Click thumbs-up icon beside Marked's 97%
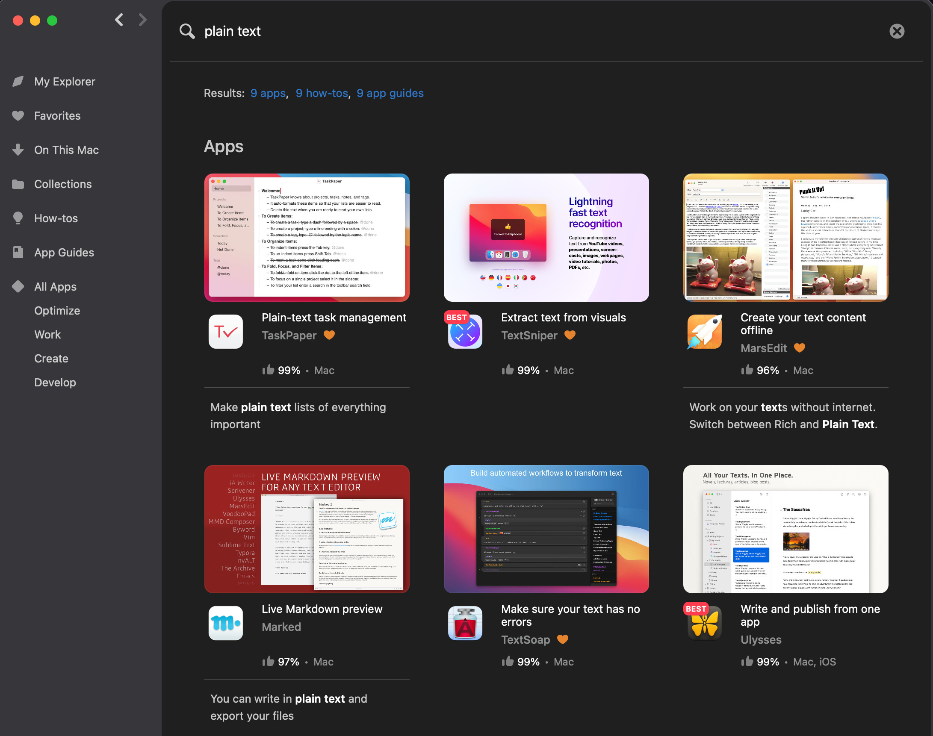This screenshot has width=933, height=736. click(268, 661)
